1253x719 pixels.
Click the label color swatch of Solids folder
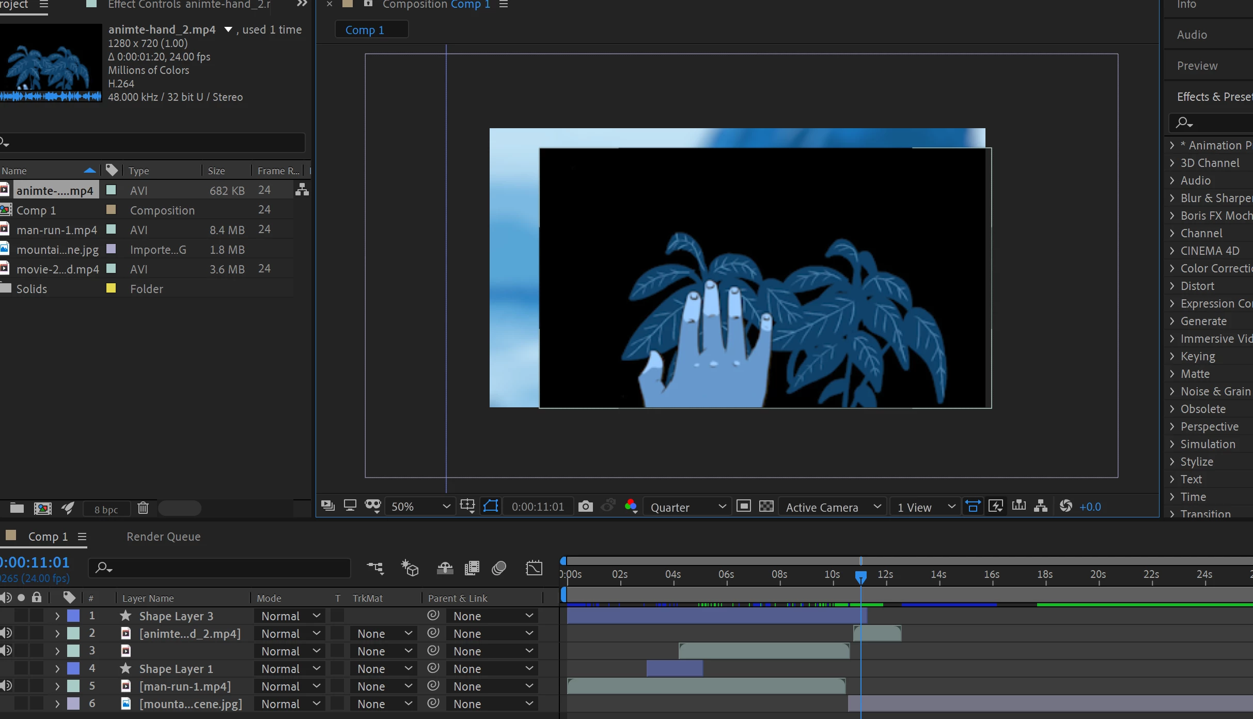pos(111,288)
